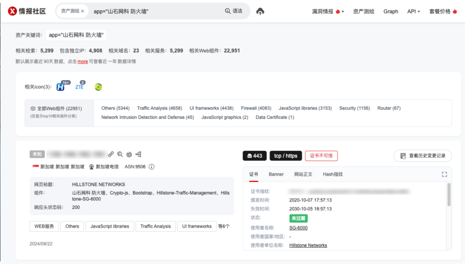Select the green round related icon
Screen dimensions: 465x264
click(x=98, y=87)
